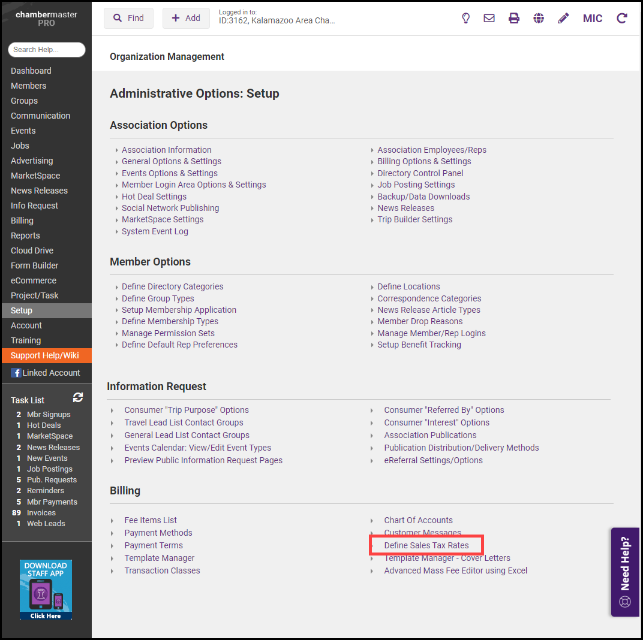Viewport: 643px width, 640px height.
Task: Select Billing in the left sidebar
Action: click(22, 221)
